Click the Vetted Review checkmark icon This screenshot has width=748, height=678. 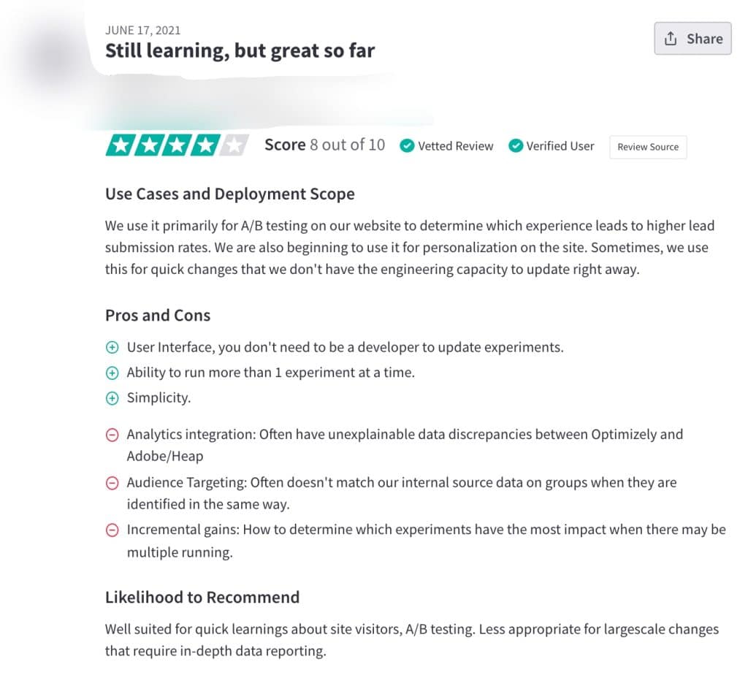[x=407, y=146]
